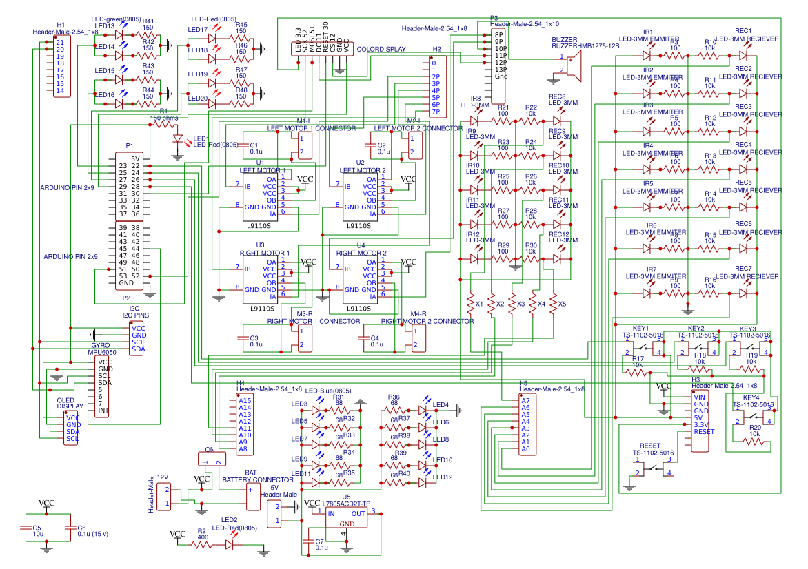This screenshot has height=569, width=808.
Task: Select the KEY4 label
Action: [x=751, y=398]
